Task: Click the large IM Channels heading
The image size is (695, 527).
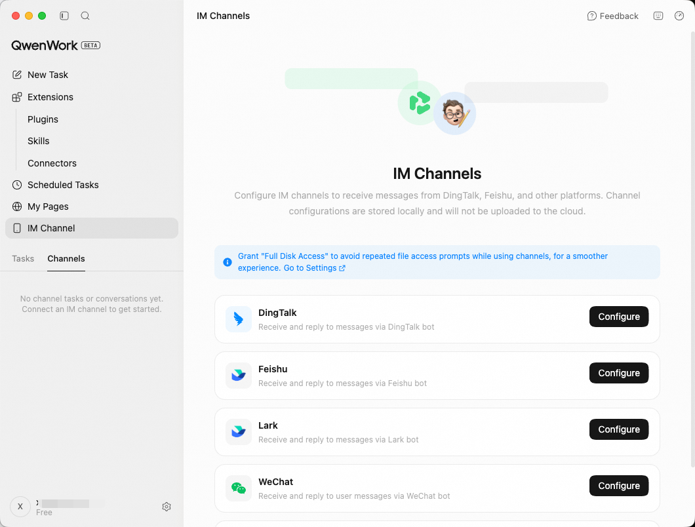Action: coord(437,174)
